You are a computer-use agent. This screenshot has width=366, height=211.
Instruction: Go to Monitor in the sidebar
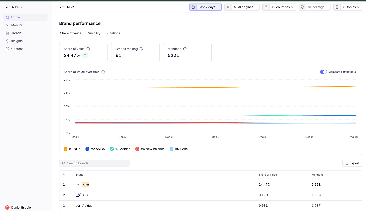point(25,25)
